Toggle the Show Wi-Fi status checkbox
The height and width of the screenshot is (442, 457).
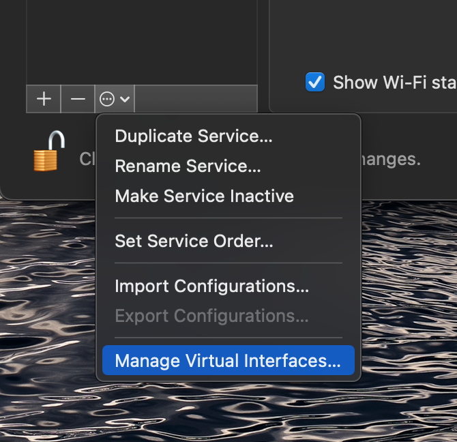(315, 83)
